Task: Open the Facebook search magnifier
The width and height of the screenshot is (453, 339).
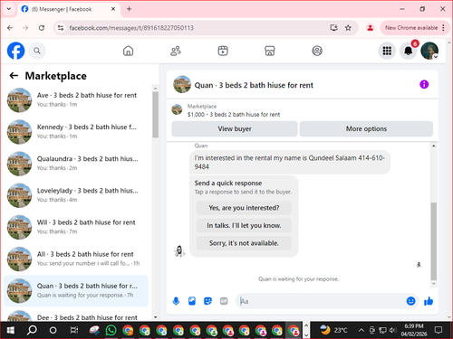Action: point(37,51)
